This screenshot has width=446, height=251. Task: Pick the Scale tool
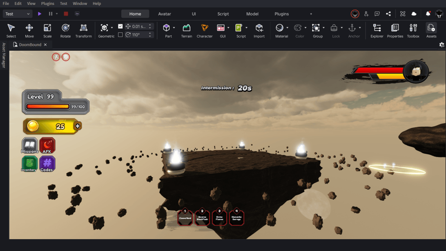pyautogui.click(x=47, y=30)
